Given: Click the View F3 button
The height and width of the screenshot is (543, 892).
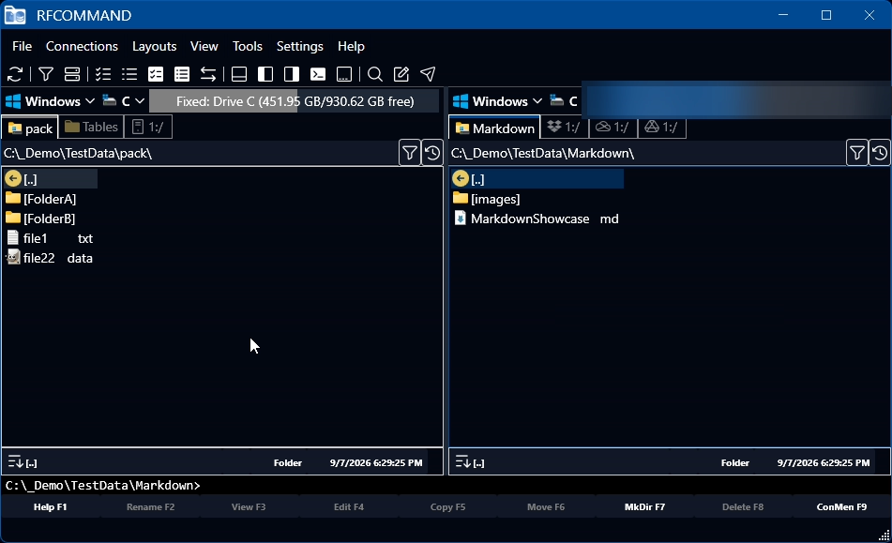Looking at the screenshot, I should [x=249, y=506].
